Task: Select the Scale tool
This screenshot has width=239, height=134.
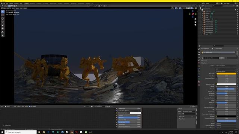Action: pos(3,25)
